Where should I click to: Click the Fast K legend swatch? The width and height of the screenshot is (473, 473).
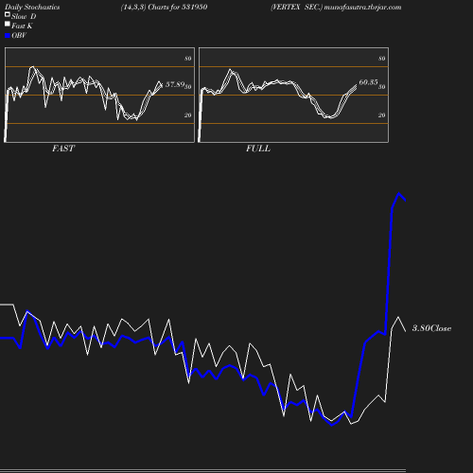click(8, 24)
